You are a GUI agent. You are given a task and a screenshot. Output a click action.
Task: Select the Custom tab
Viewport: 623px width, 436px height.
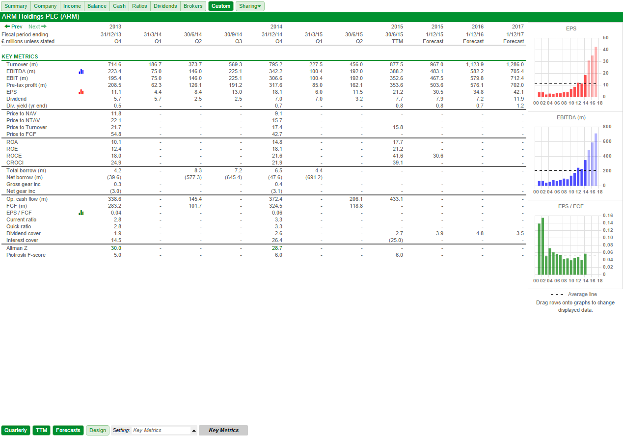pyautogui.click(x=221, y=6)
